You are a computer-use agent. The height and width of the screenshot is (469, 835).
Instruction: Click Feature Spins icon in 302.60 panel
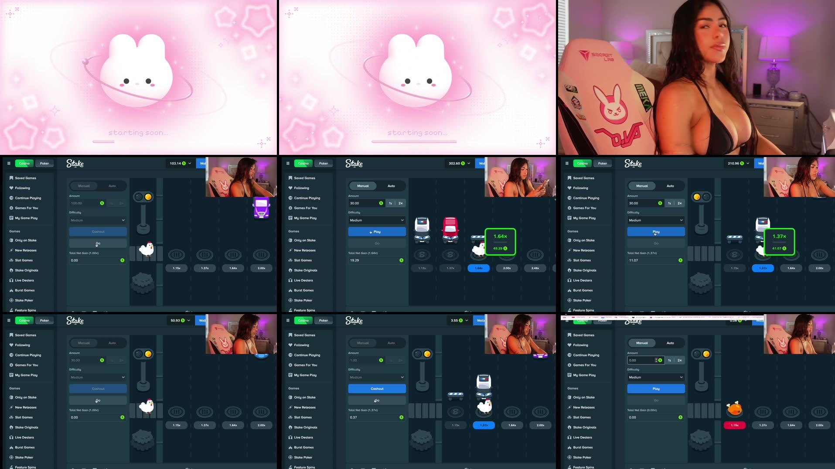point(290,310)
